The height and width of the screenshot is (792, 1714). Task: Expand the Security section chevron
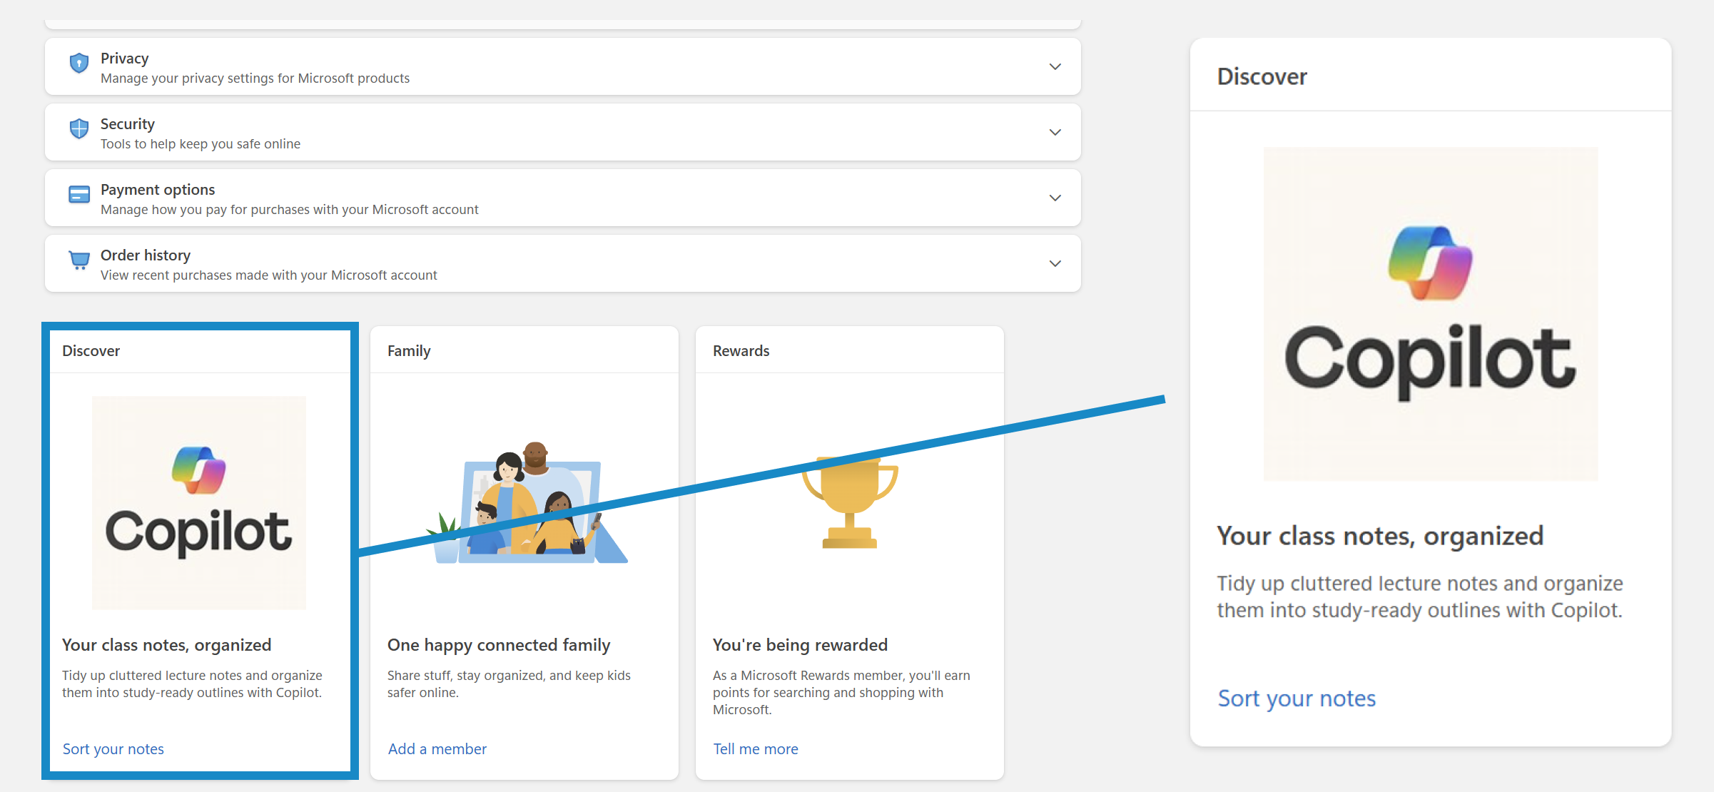click(1055, 133)
